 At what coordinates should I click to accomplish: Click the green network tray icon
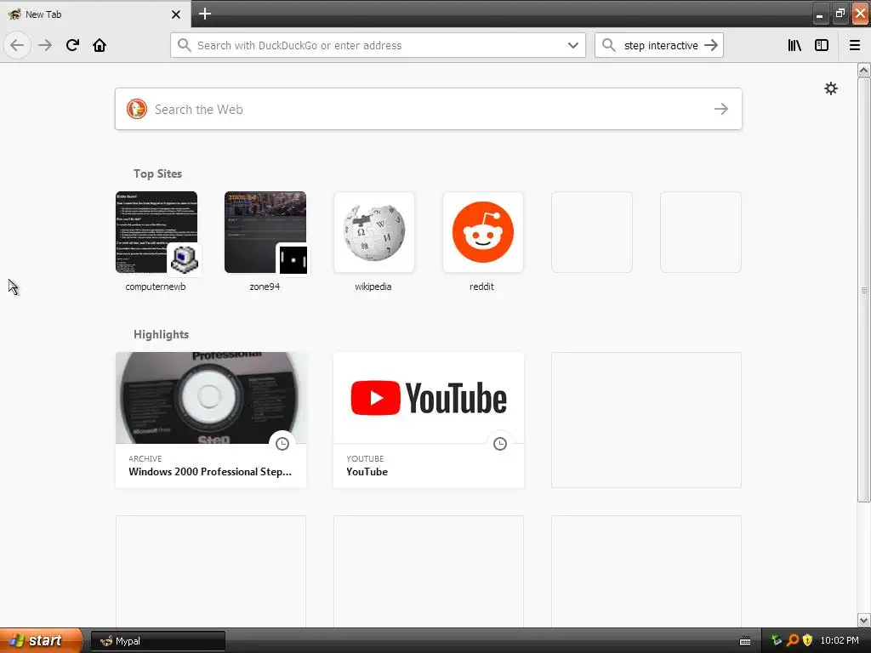pyautogui.click(x=777, y=640)
